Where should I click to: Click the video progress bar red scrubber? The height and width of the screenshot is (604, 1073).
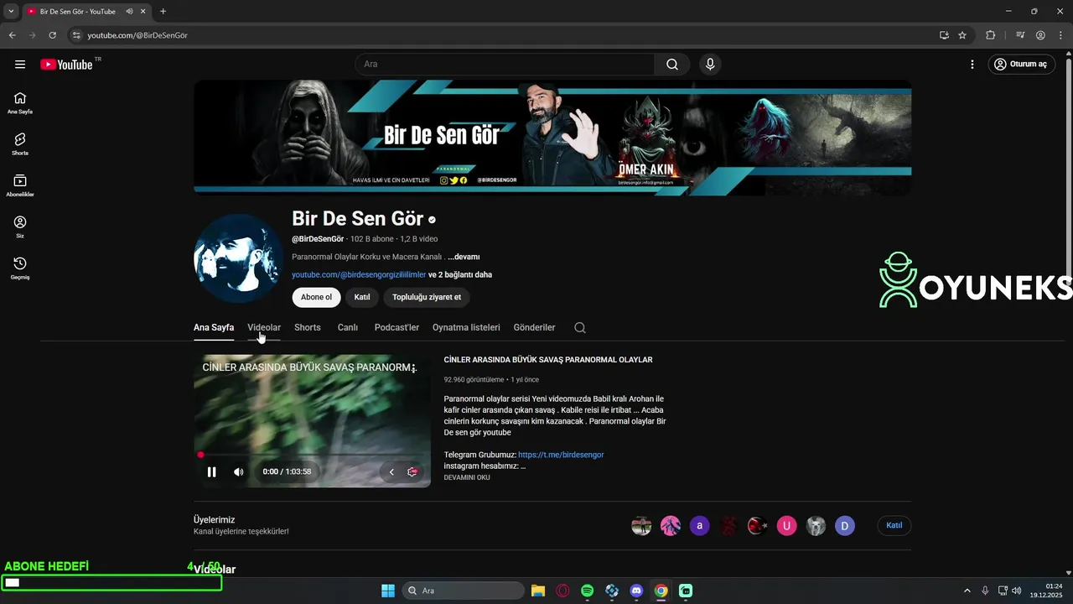click(200, 455)
